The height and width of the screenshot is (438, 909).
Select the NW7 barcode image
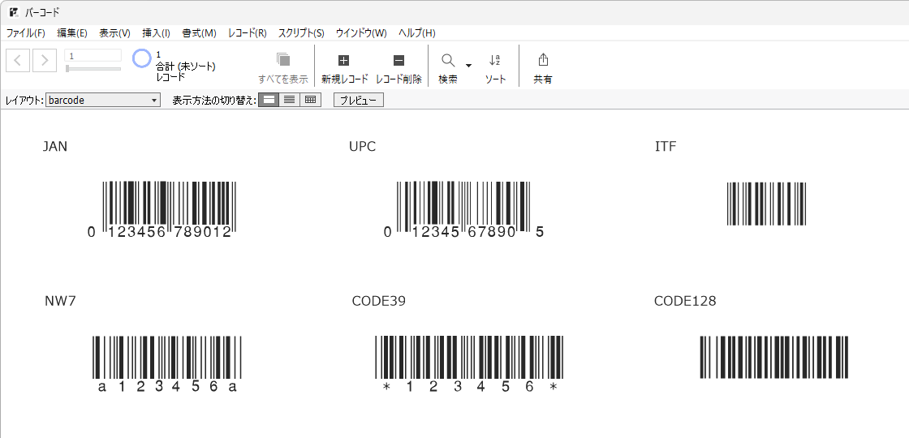[167, 364]
